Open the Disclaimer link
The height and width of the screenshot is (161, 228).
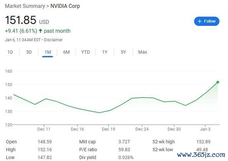(53, 40)
